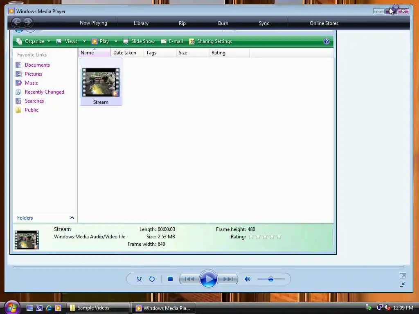Screen dimensions: 419x314
Task: Turn shuffle on
Action: click(139, 279)
